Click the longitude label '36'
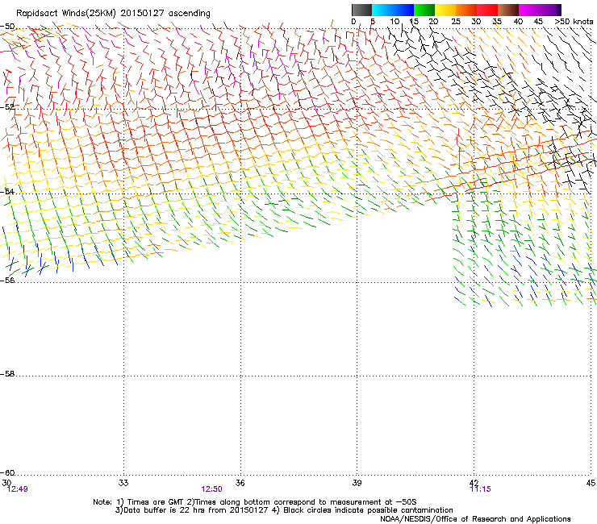 [240, 483]
